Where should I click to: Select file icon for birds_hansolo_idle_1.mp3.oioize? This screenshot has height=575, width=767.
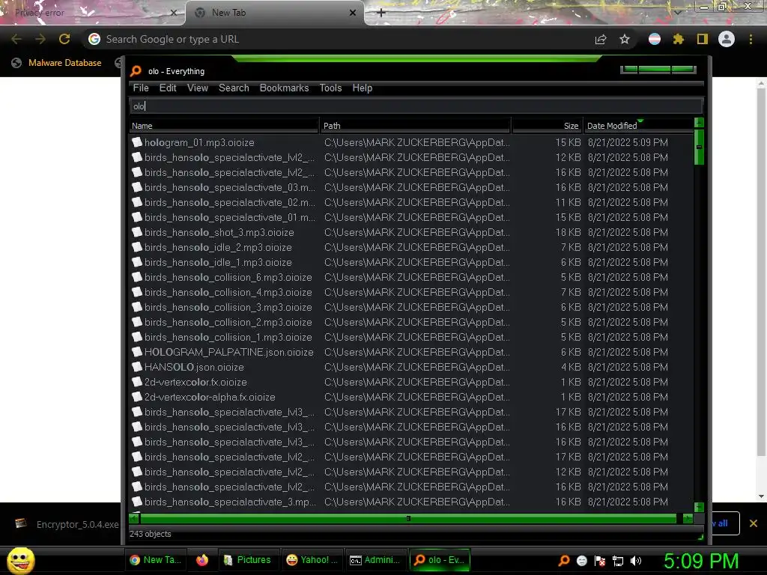click(x=137, y=262)
